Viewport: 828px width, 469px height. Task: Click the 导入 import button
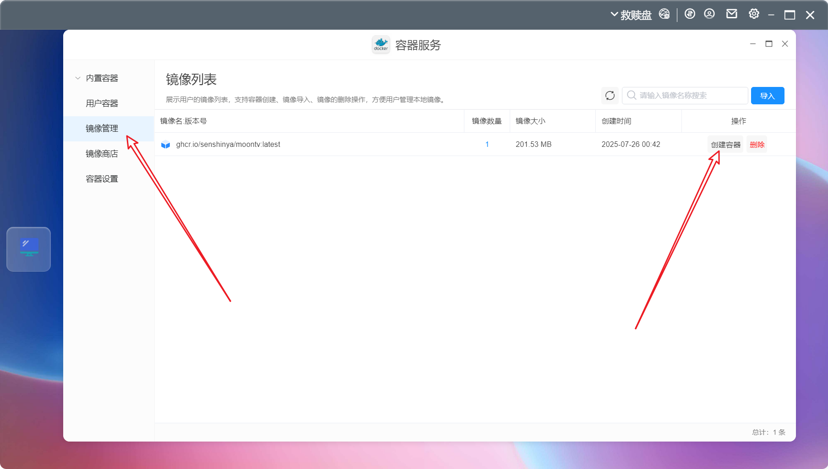pos(768,96)
